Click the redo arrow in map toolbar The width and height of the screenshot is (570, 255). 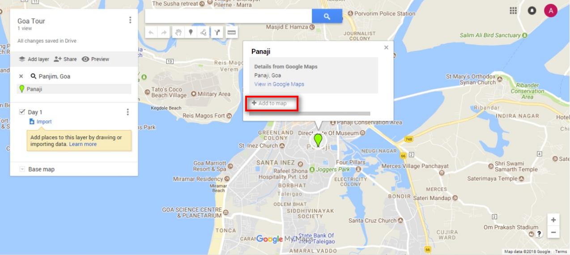point(164,32)
